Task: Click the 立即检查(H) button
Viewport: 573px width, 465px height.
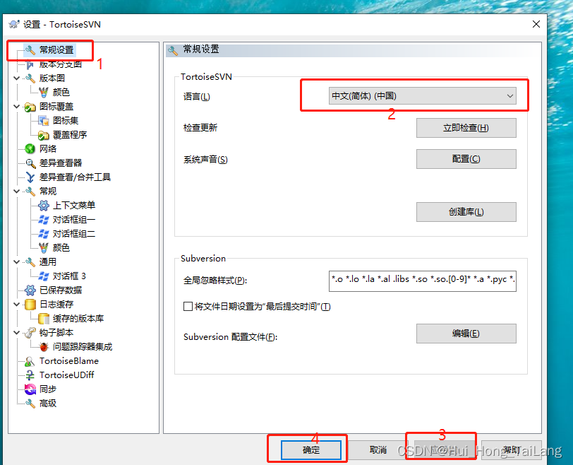Action: tap(466, 128)
